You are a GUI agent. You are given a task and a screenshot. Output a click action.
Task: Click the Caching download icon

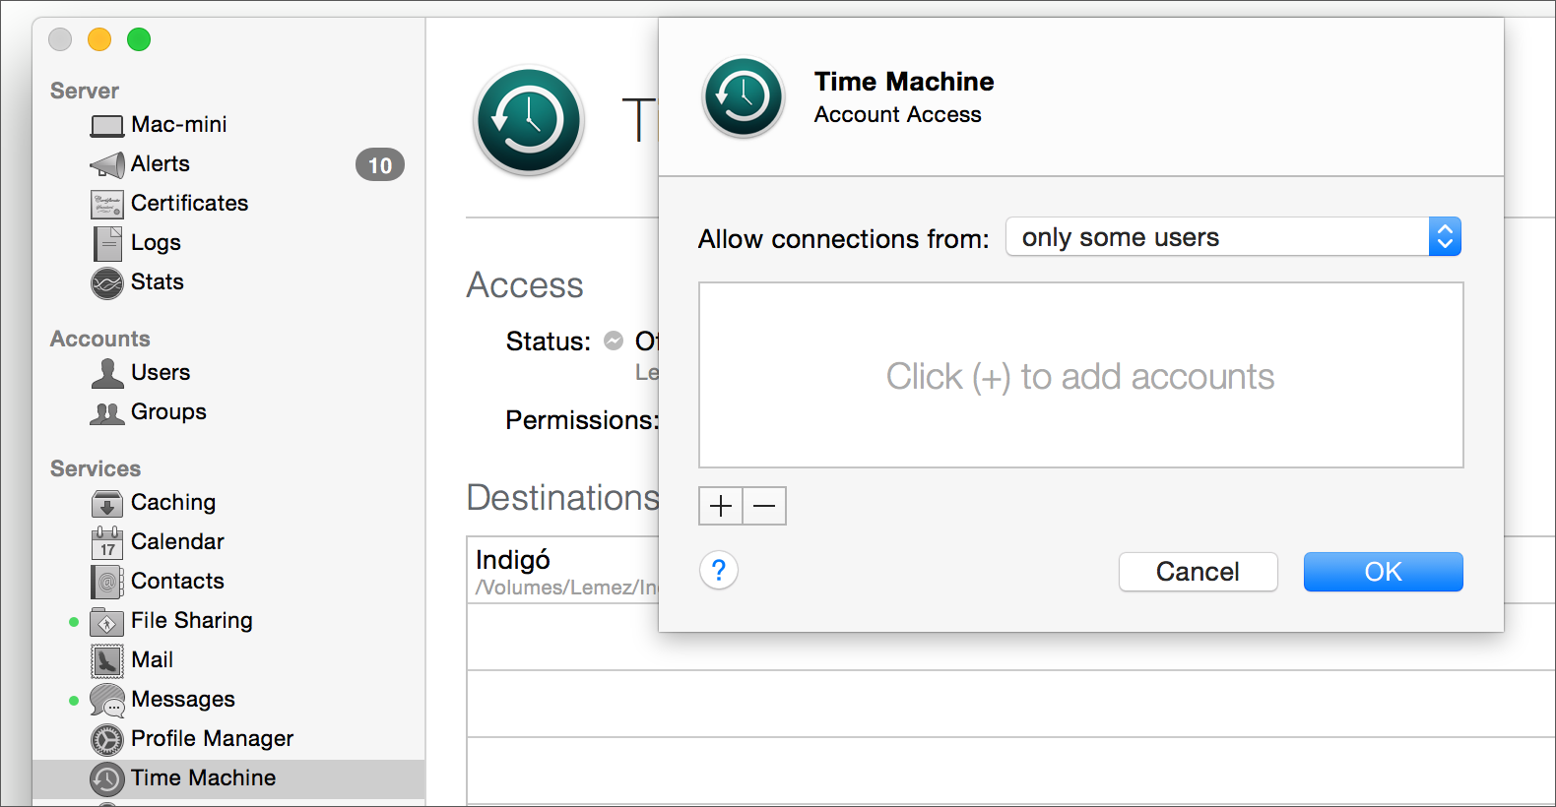[x=106, y=503]
